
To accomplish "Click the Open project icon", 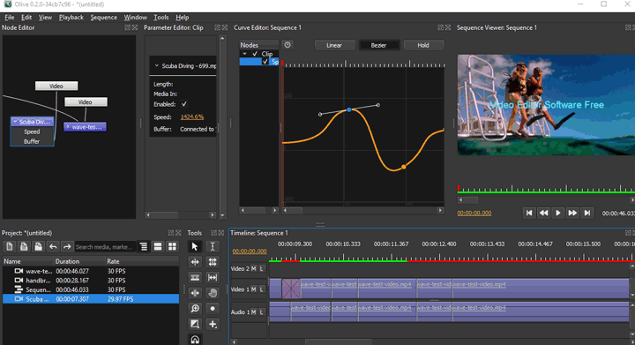I will tap(24, 246).
